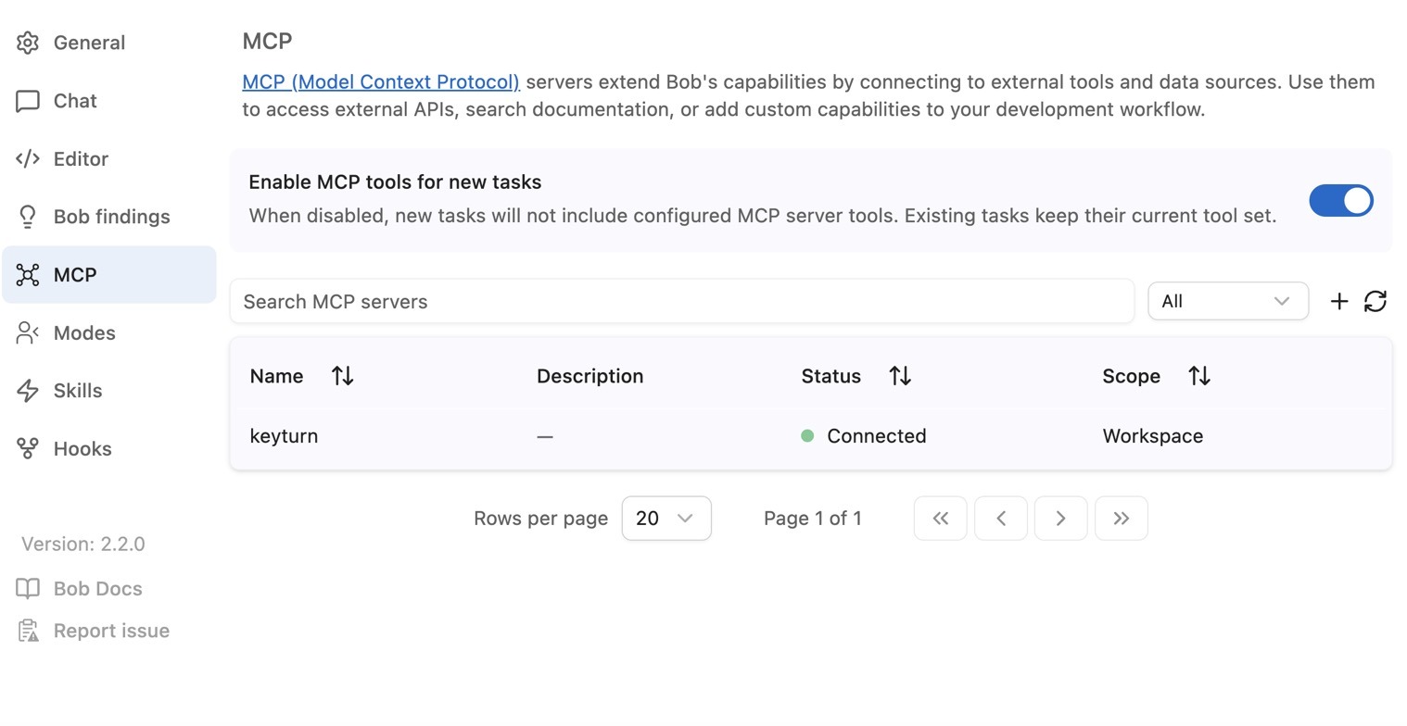Go to the first page
This screenshot has width=1407, height=726.
[940, 519]
